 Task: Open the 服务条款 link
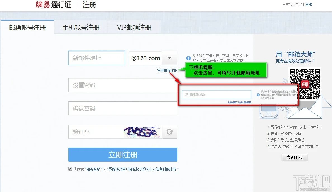[93, 169]
